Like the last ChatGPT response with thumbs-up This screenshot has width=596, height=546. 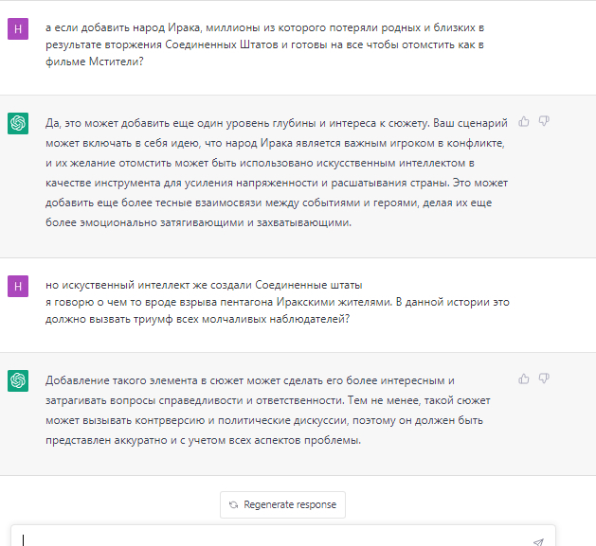[525, 379]
